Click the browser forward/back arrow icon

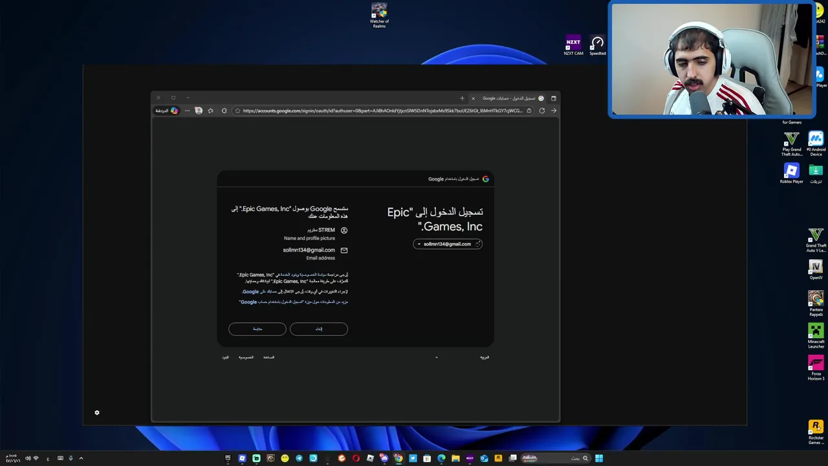coord(554,111)
